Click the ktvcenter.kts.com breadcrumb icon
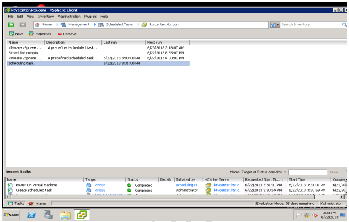This screenshot has height=222, width=349. (144, 24)
